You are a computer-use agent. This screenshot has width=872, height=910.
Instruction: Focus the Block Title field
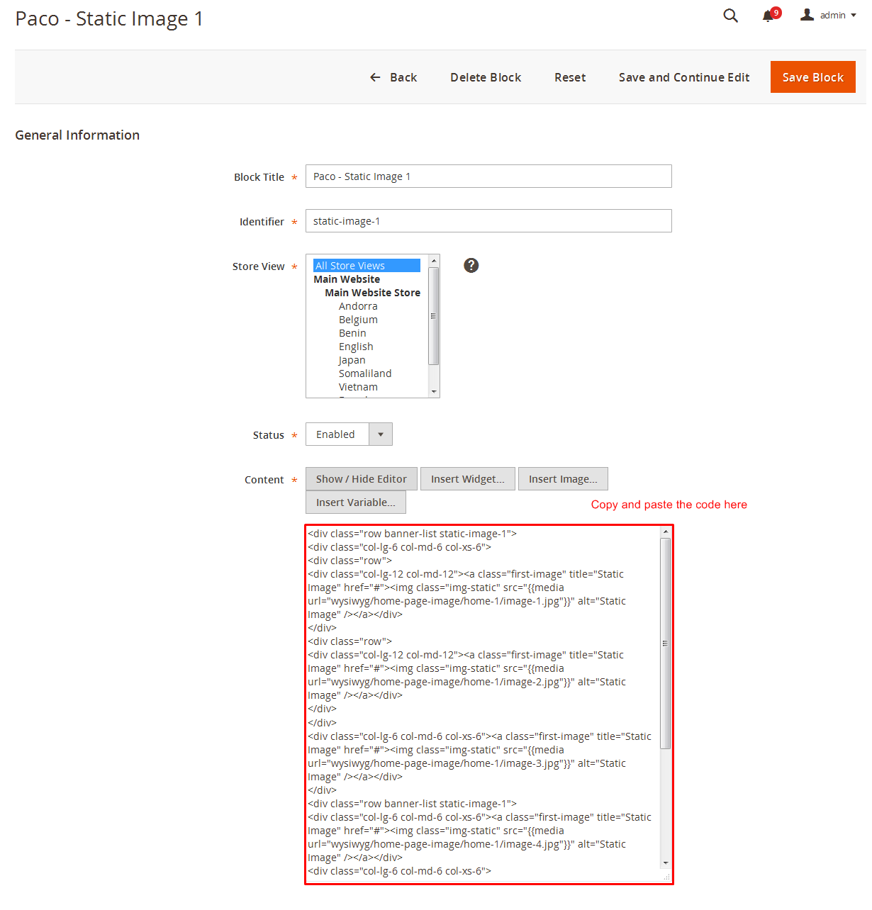[488, 176]
